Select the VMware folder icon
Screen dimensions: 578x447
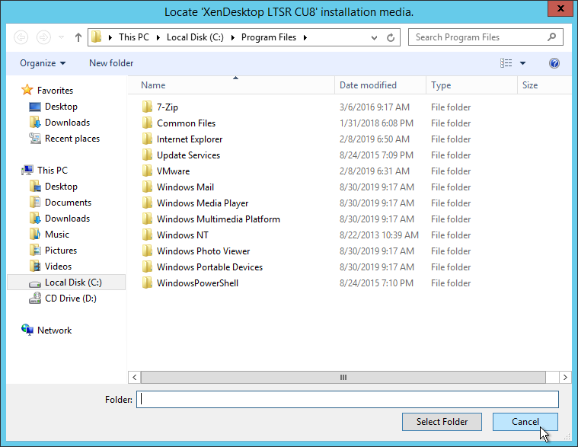pyautogui.click(x=147, y=171)
